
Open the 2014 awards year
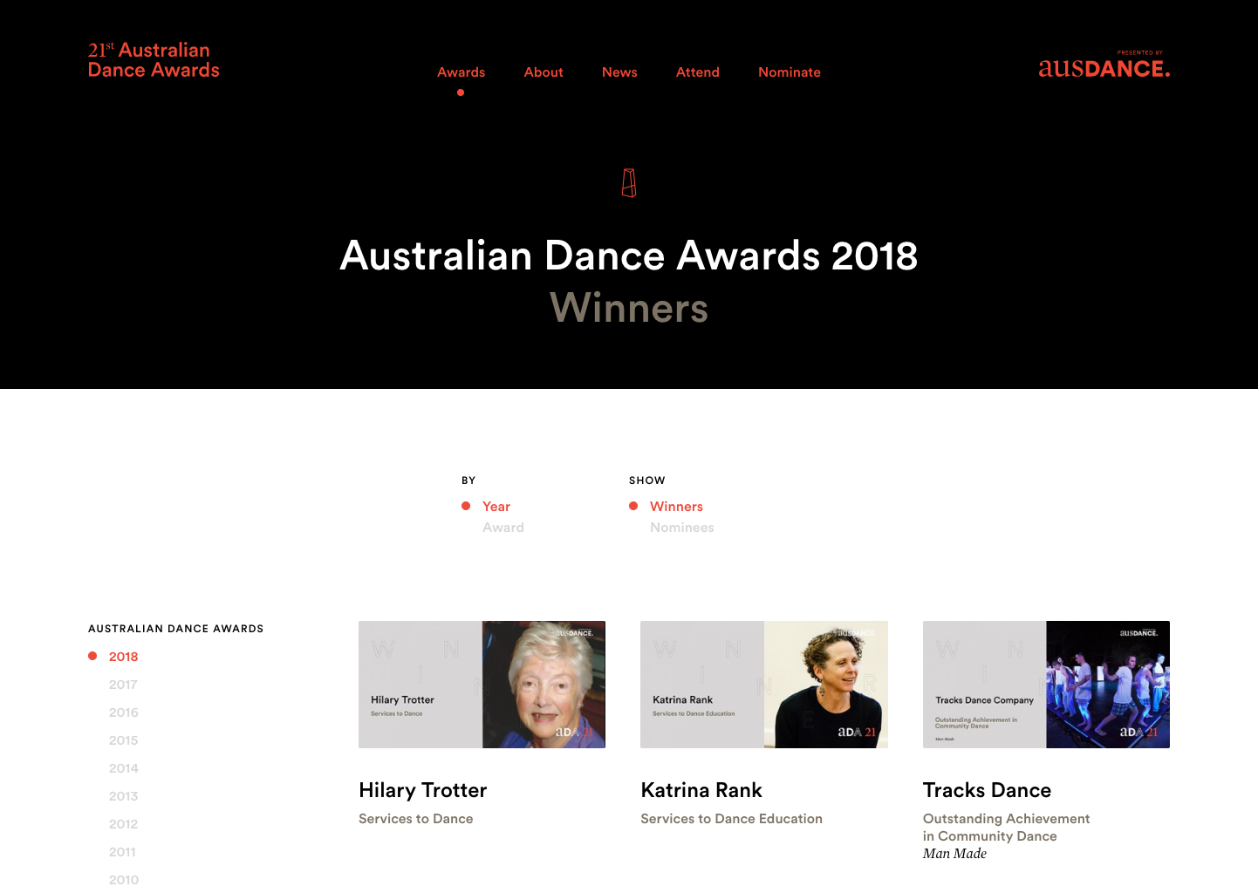(124, 768)
